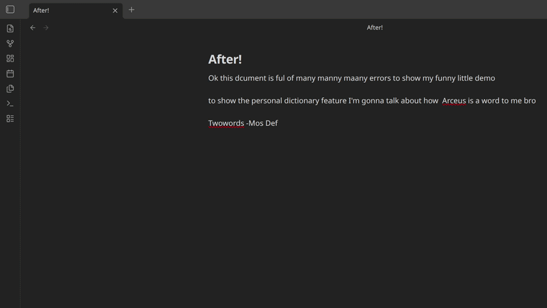Click the word maany in first paragraph

356,78
